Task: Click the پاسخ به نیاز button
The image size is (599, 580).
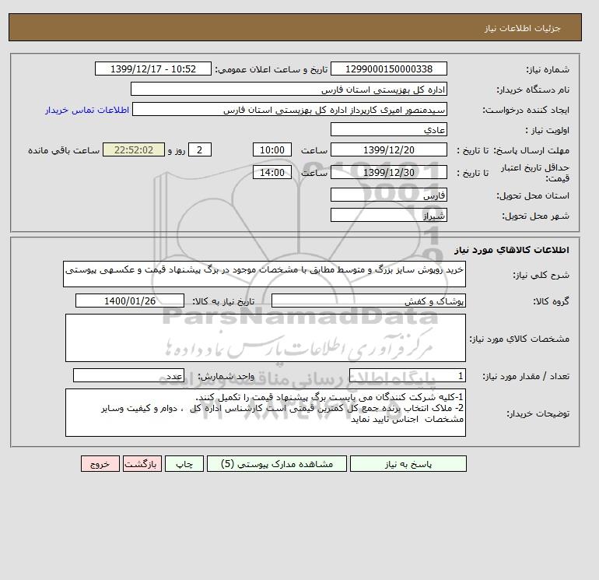Action: click(408, 463)
